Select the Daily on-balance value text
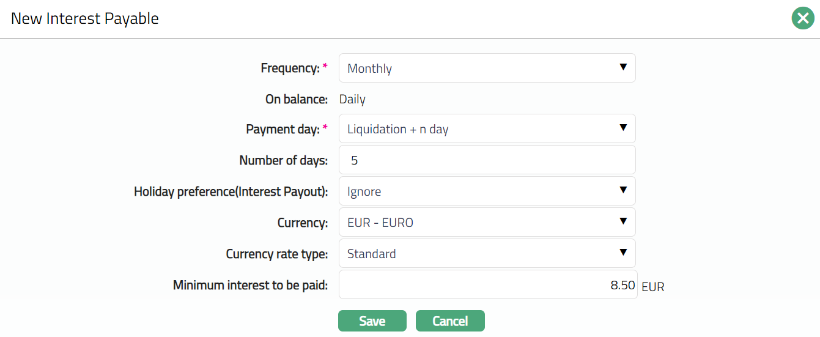The height and width of the screenshot is (337, 820). coord(352,99)
